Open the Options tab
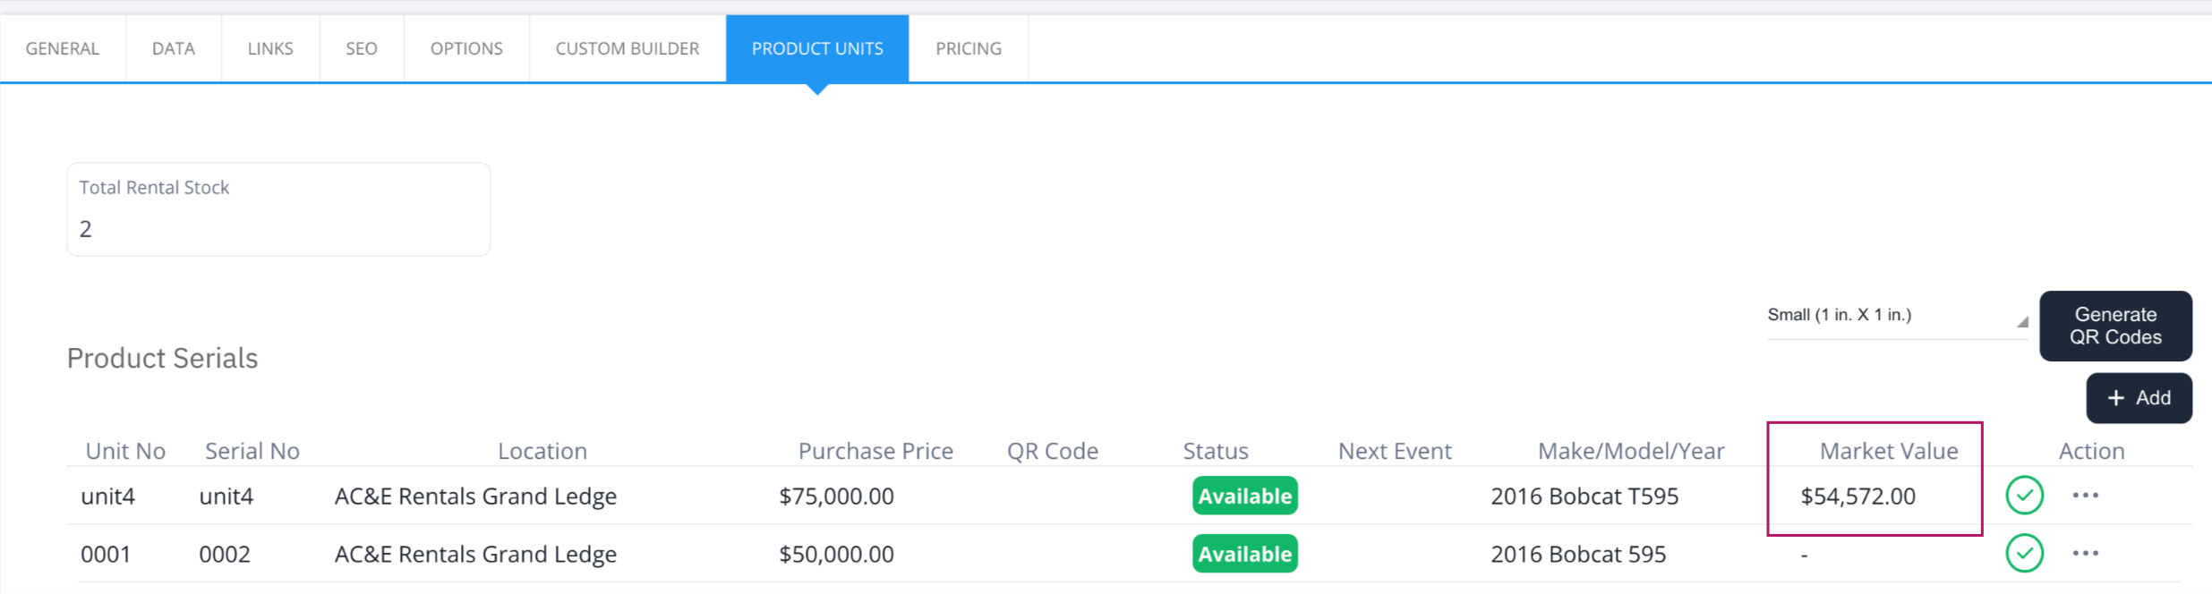Screen dimensions: 2212x594 coord(466,48)
